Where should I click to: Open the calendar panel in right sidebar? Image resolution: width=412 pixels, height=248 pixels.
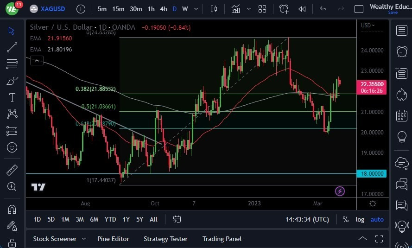pos(401,116)
